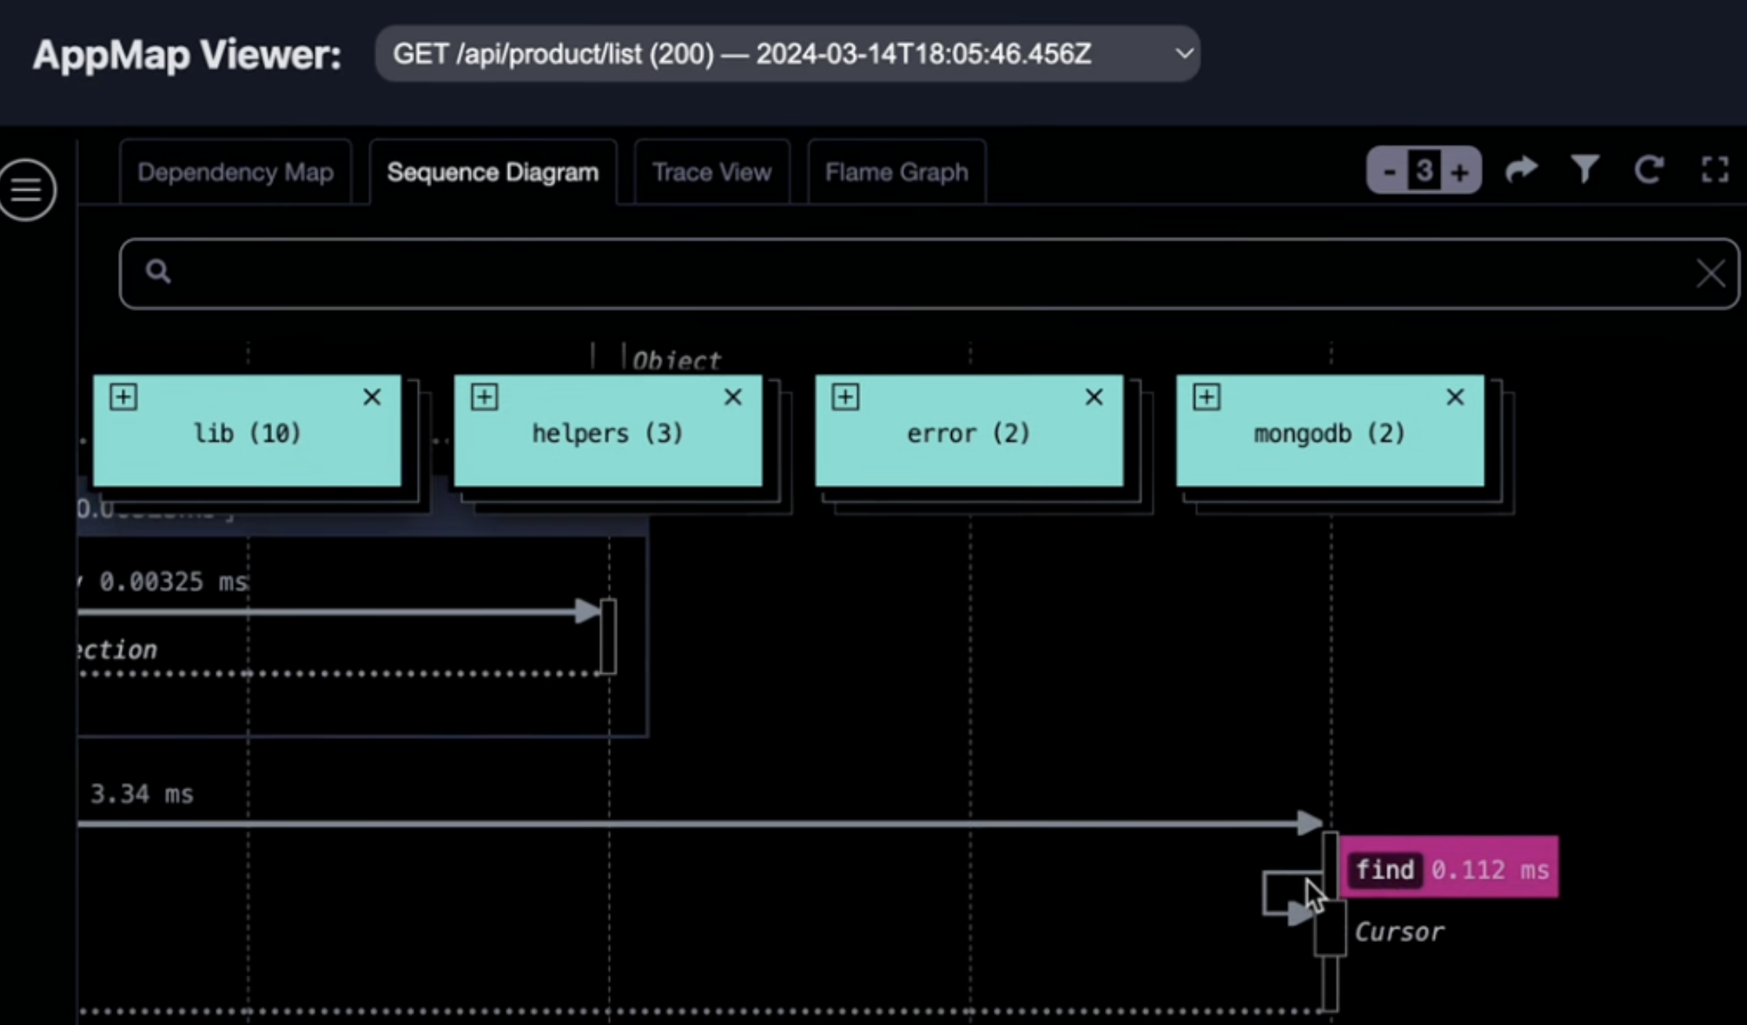Focus the diagram search field
This screenshot has height=1025, width=1747.
click(925, 273)
